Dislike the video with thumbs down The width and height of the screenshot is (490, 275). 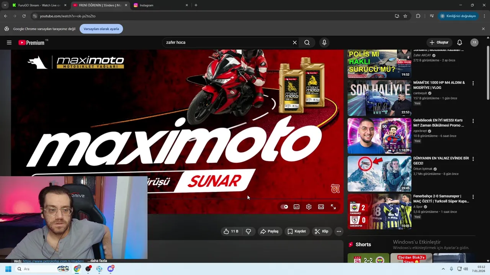coord(248,231)
